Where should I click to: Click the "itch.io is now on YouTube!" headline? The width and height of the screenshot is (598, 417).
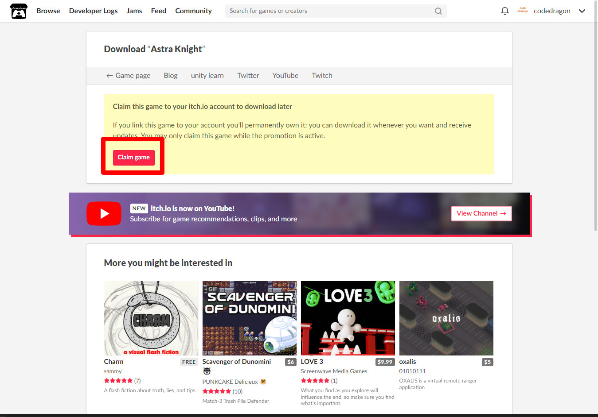[x=192, y=208]
